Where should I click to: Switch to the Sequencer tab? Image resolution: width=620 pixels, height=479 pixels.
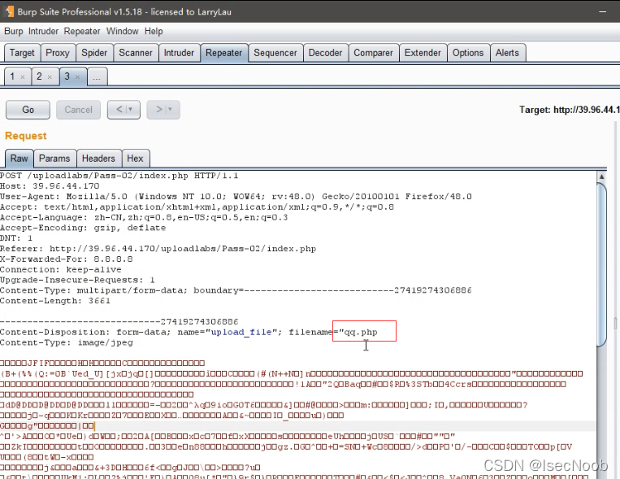point(275,53)
